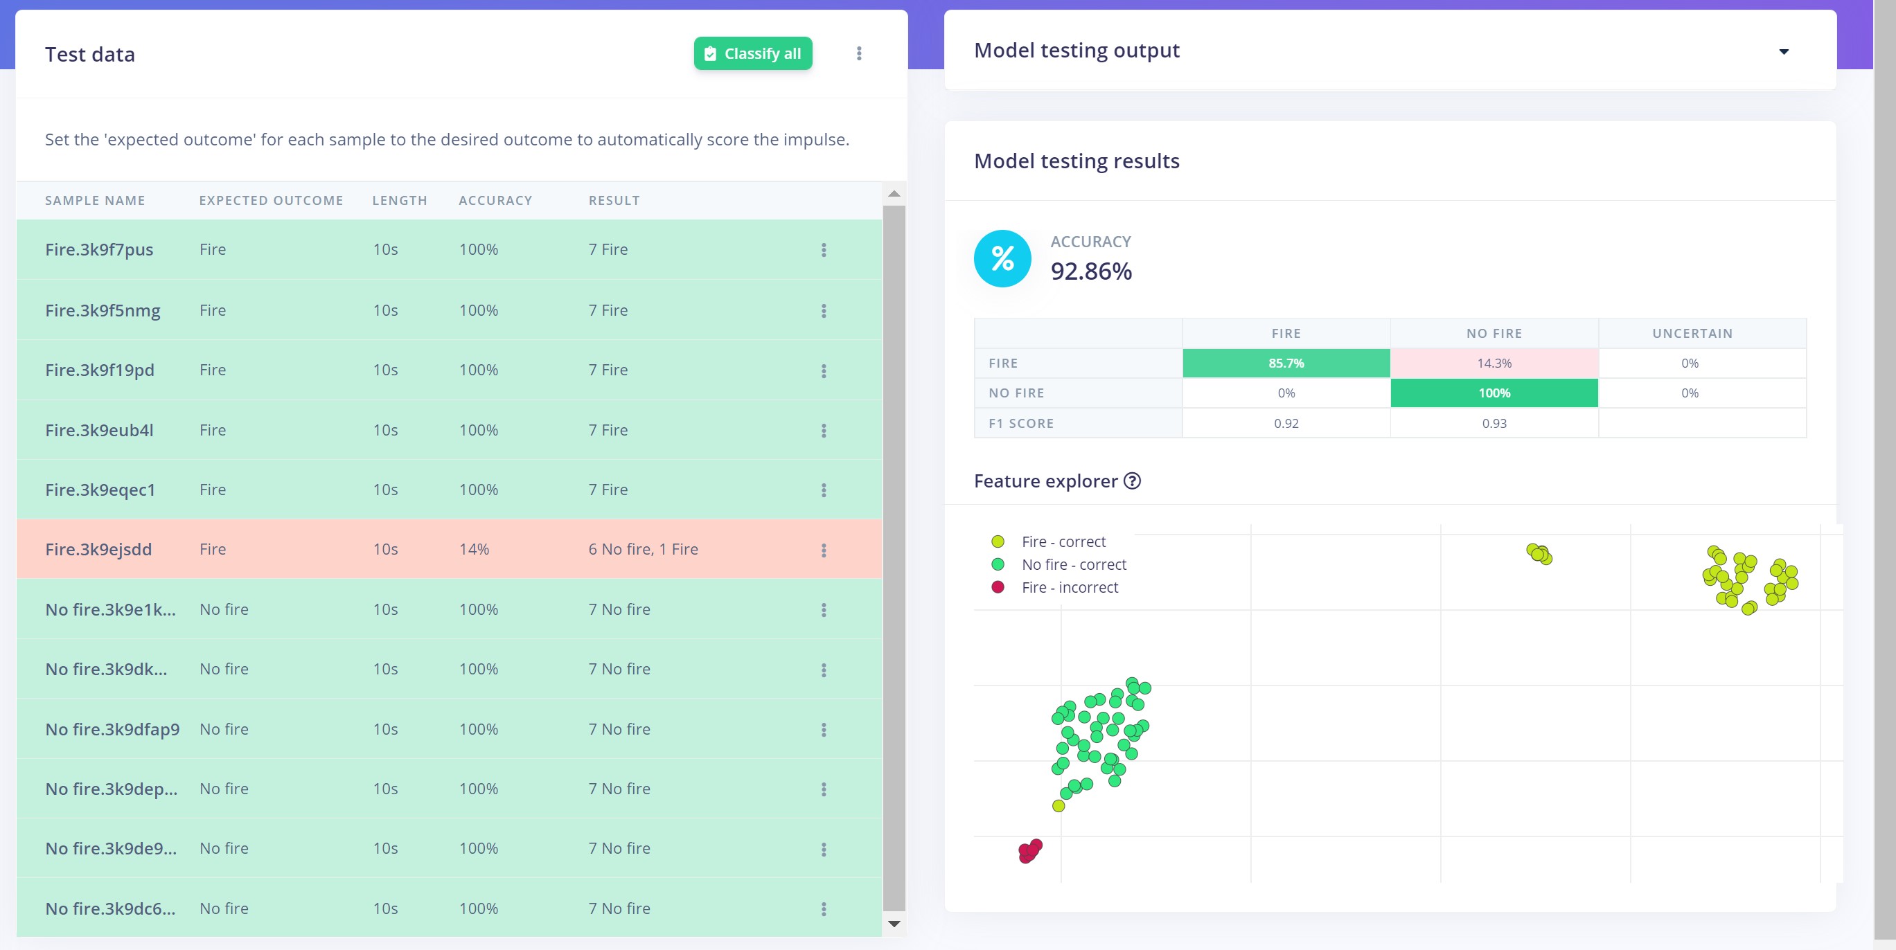Click the red incorrect Fire data points
This screenshot has width=1896, height=950.
[x=1029, y=851]
